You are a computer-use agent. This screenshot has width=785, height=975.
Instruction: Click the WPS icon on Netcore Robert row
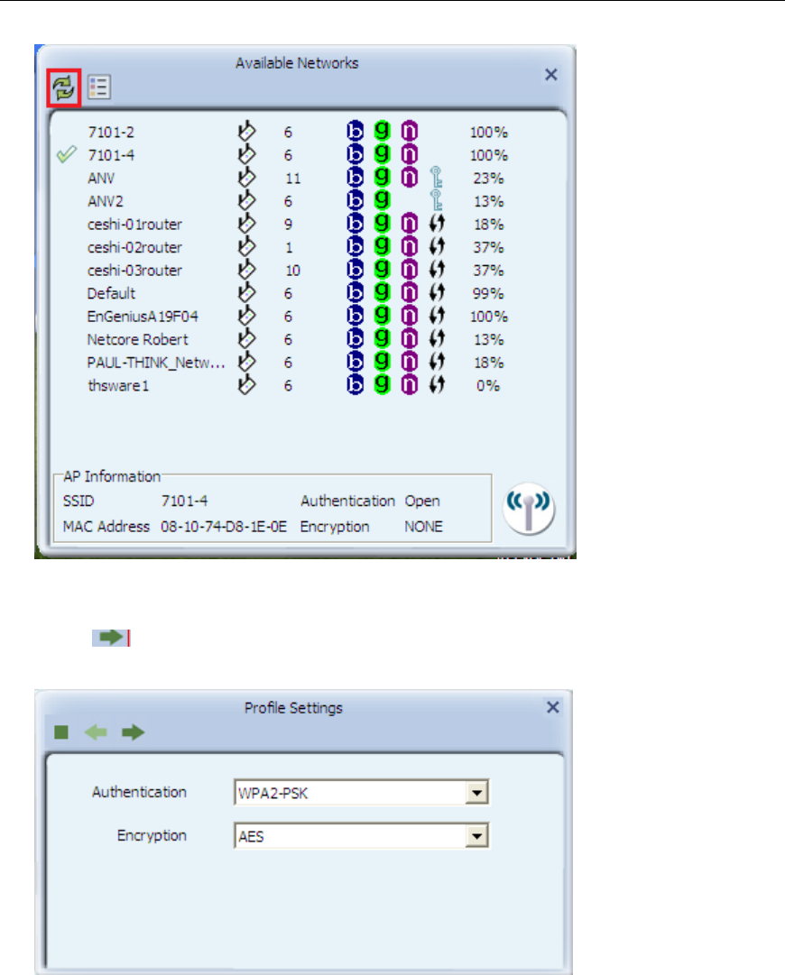click(438, 339)
